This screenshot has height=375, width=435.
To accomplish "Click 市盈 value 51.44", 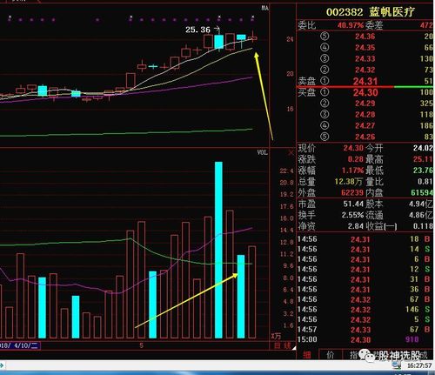I will pos(353,204).
